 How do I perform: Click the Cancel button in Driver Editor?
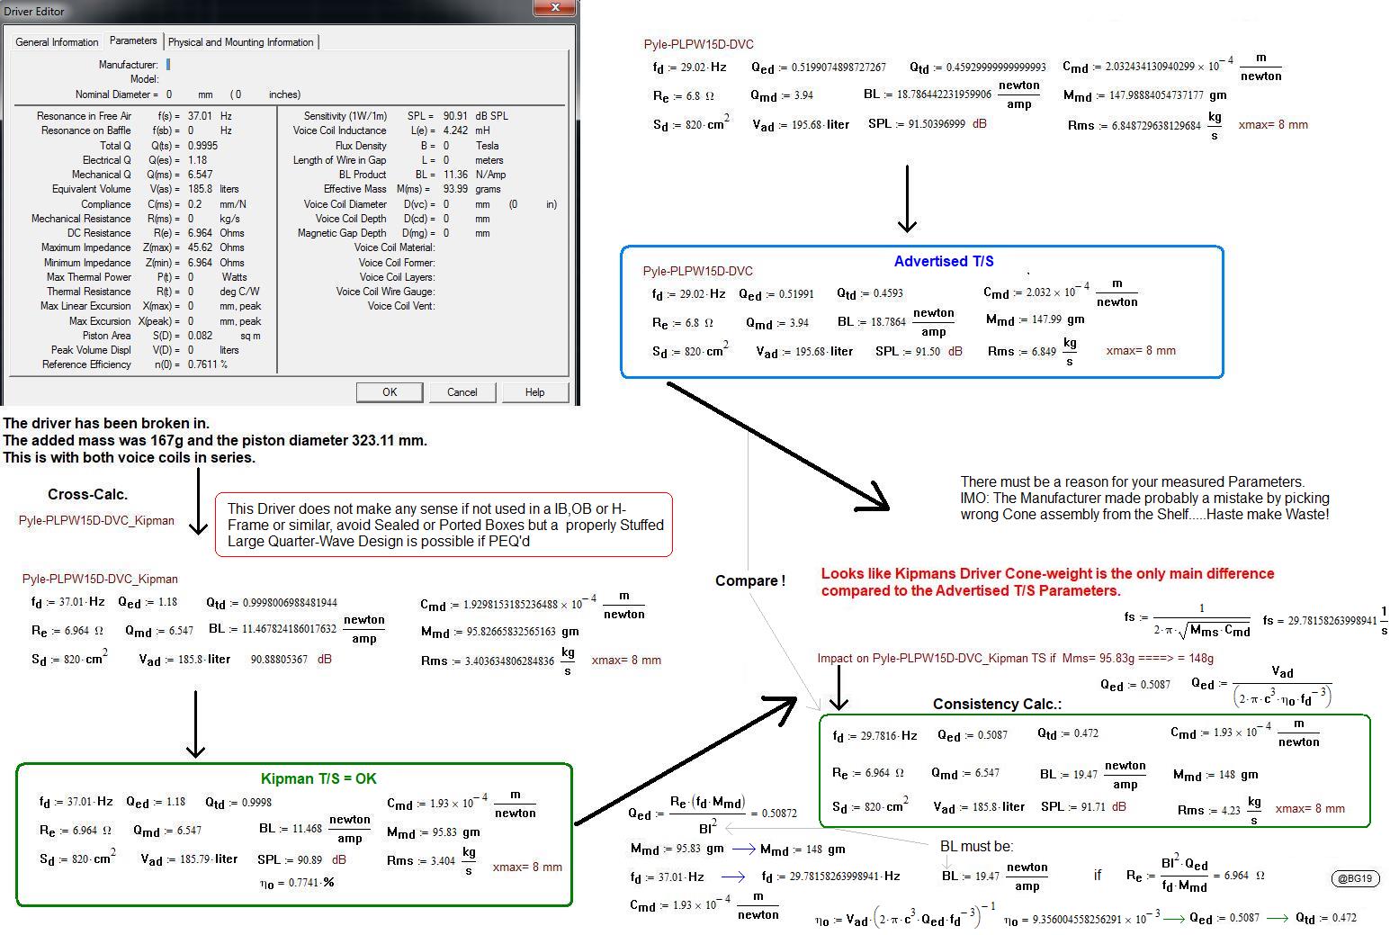pos(462,392)
